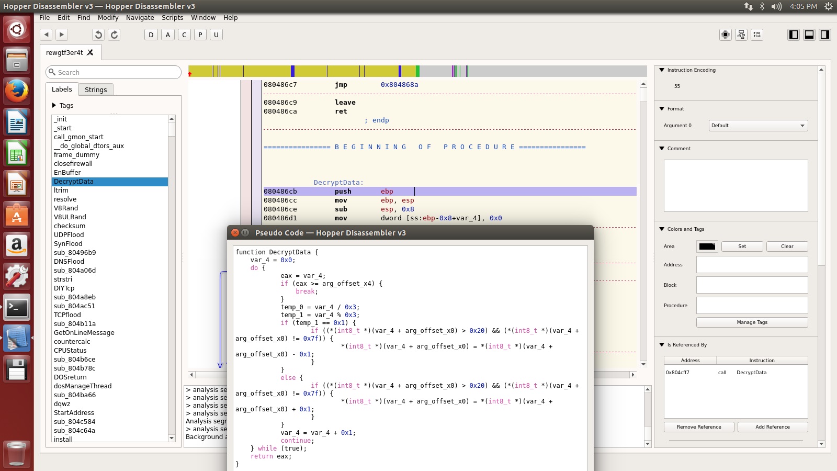
Task: Go back in navigation history
Action: 47,35
